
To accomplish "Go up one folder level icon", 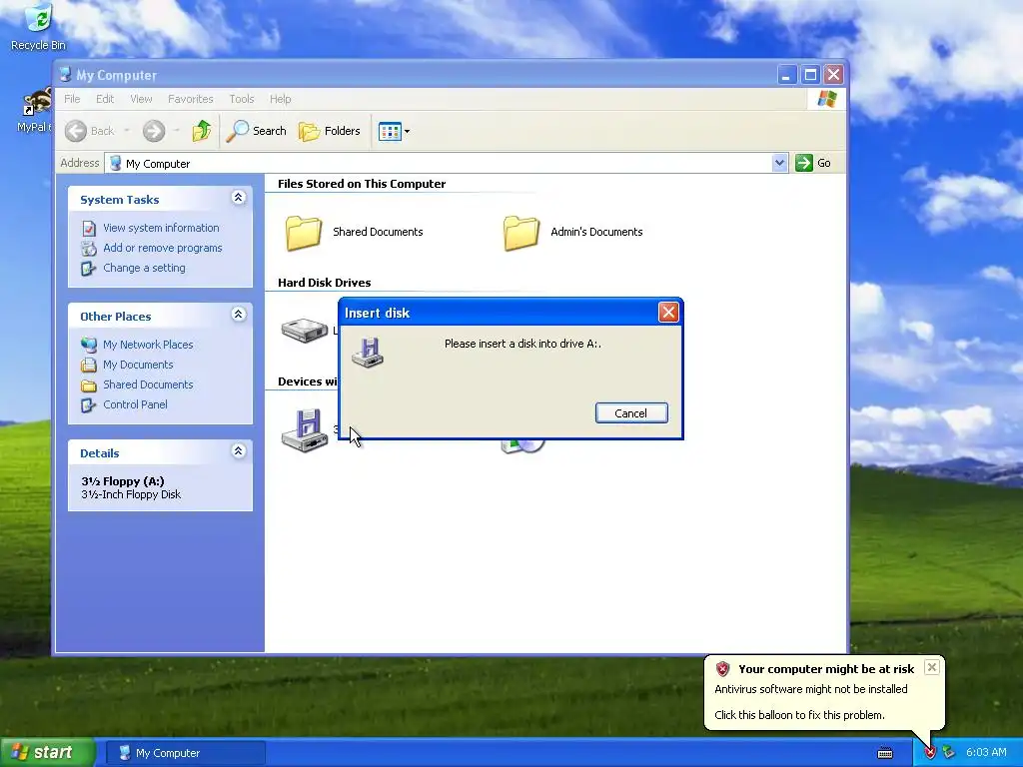I will [202, 131].
